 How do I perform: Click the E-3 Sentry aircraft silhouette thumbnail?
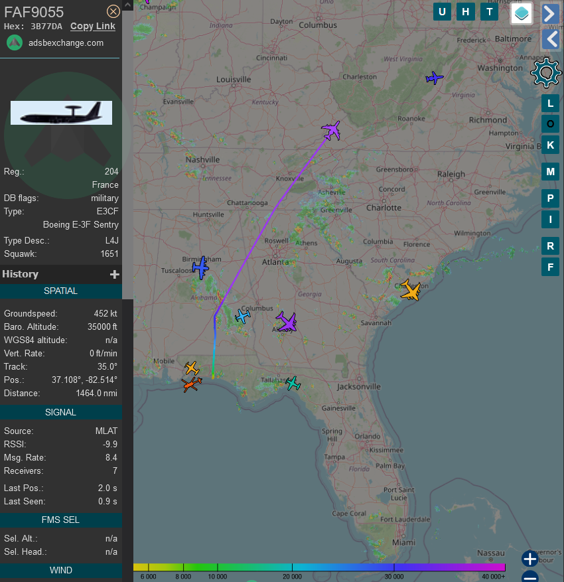click(x=61, y=113)
